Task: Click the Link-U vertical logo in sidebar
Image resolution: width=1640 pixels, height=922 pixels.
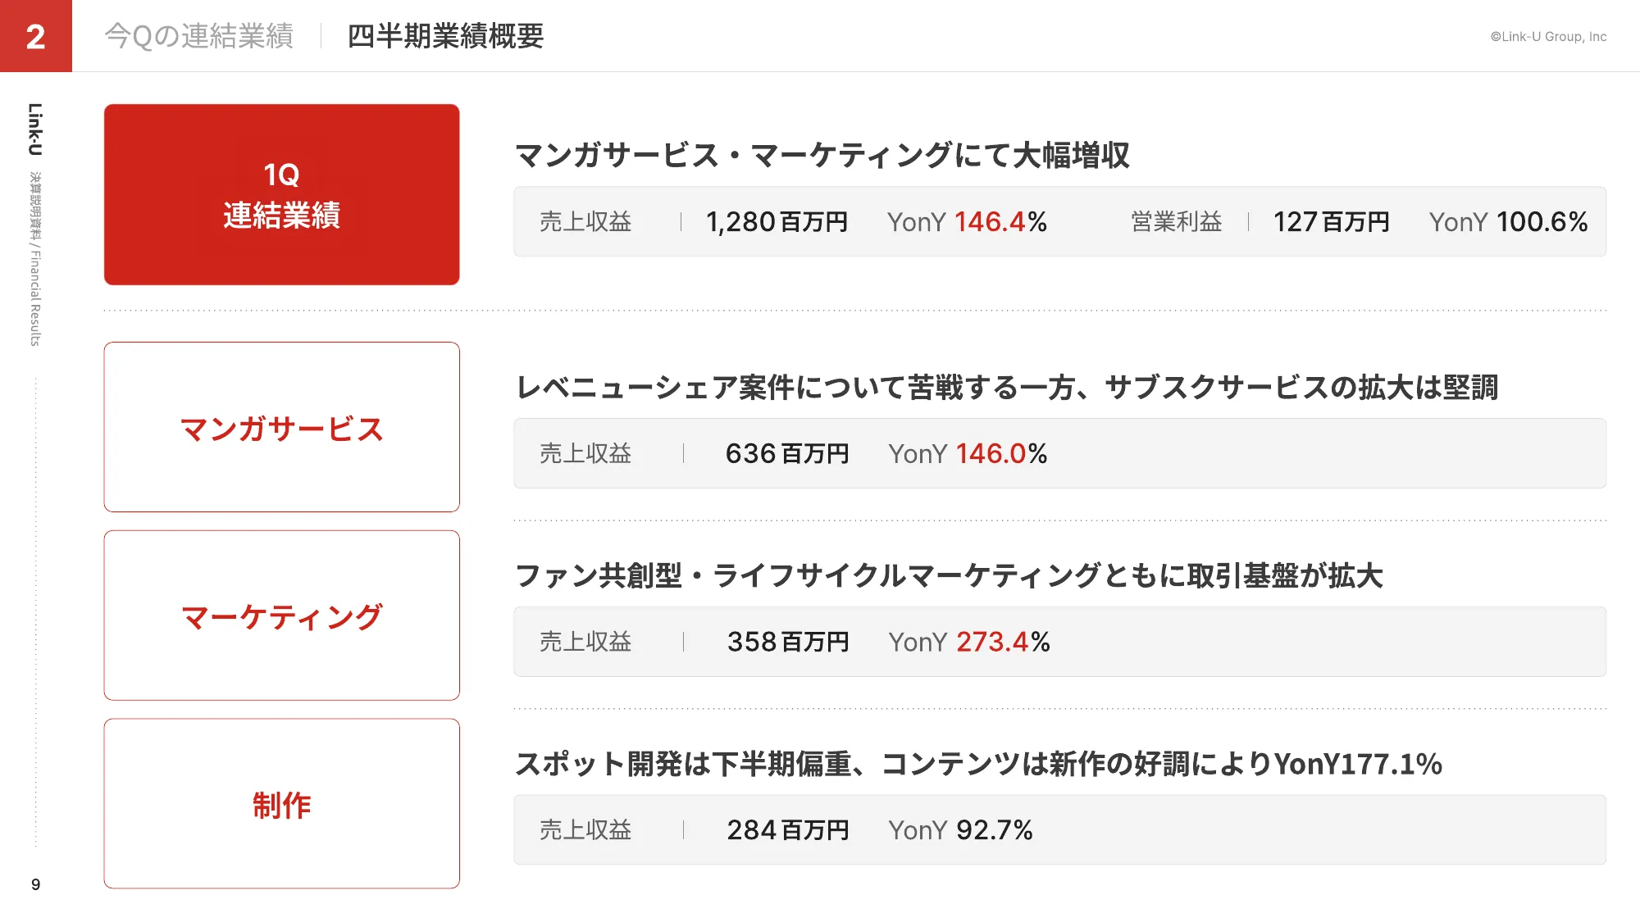Action: (x=34, y=129)
